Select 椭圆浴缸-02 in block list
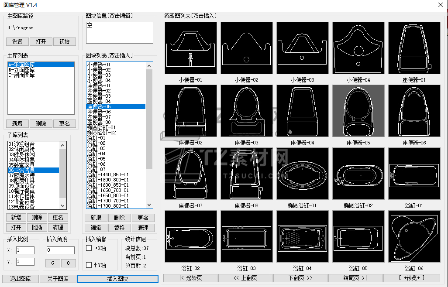Screen dimensions: 448x287 tap(116, 133)
